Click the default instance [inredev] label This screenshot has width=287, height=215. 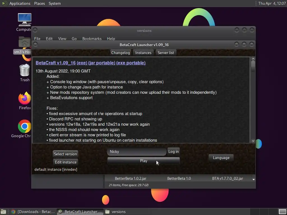[56, 169]
